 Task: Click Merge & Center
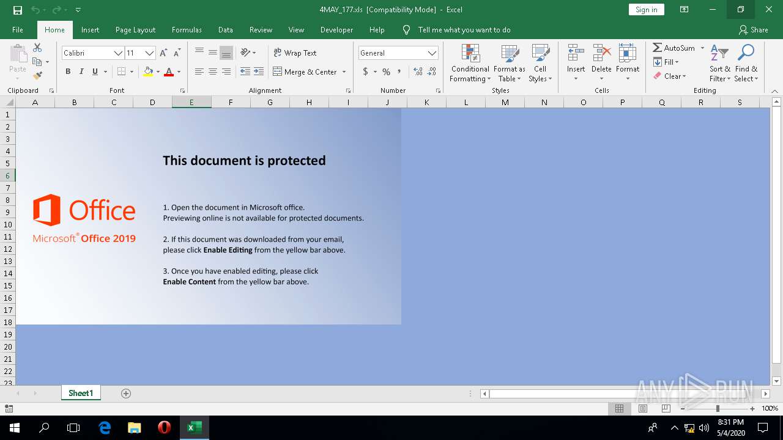tap(305, 71)
